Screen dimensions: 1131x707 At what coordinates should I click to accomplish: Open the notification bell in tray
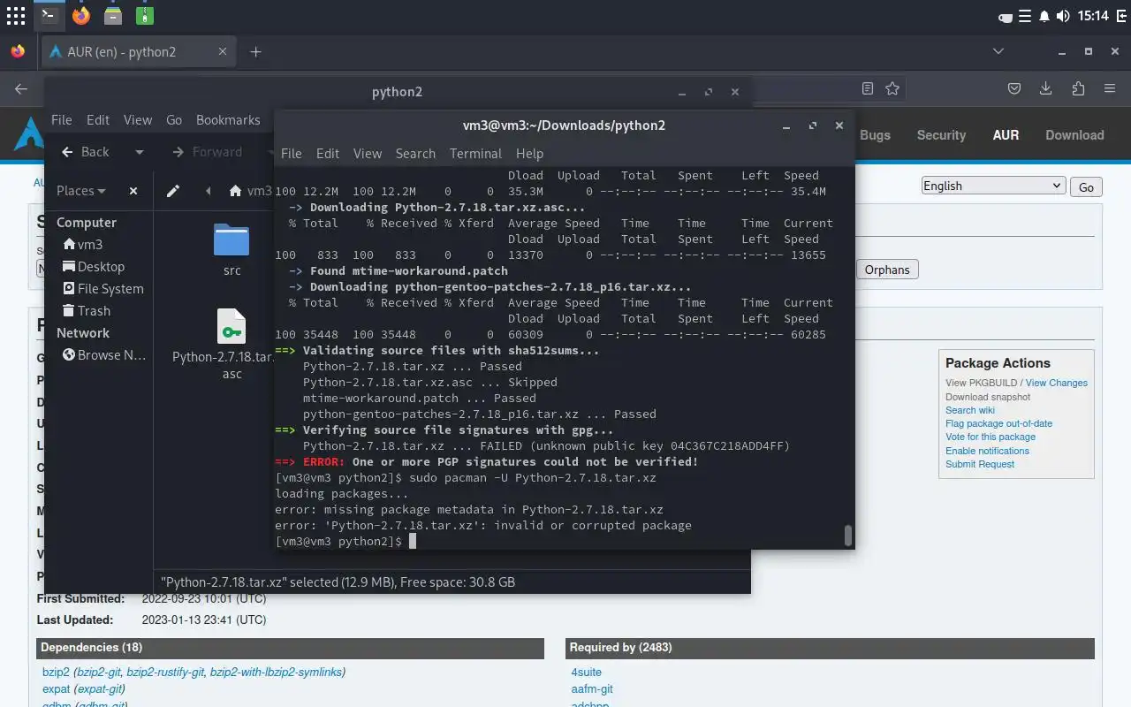(1044, 16)
